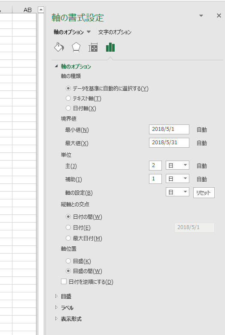The height and width of the screenshot is (335, 225).
Task: Choose テキスト軸 radio button
Action: pyautogui.click(x=68, y=98)
